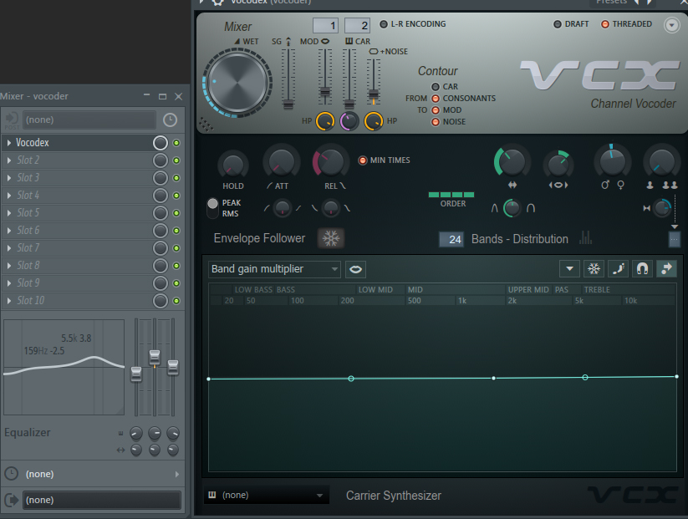Click the Vocodex slot name
Viewport: 688px width, 519px height.
pos(33,143)
